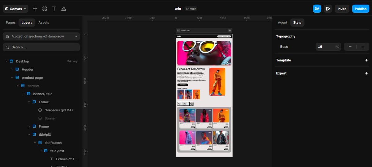Open the DA user avatar
372x167 pixels.
317,9
